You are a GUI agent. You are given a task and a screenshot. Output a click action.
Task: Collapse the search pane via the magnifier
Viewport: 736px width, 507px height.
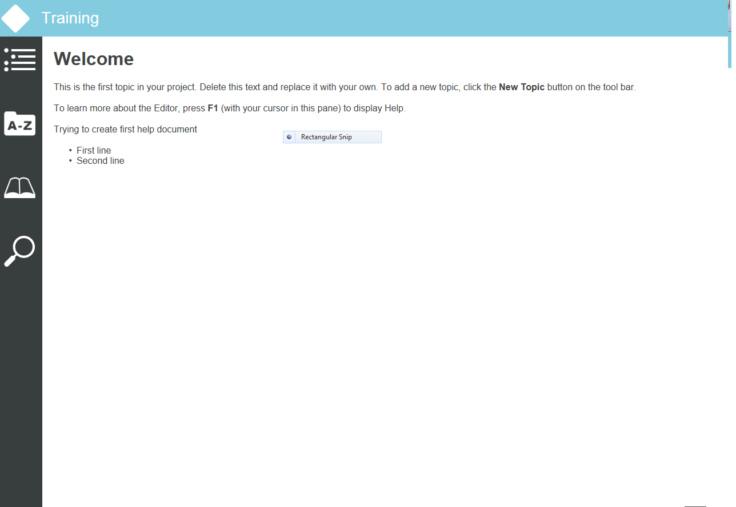[20, 251]
